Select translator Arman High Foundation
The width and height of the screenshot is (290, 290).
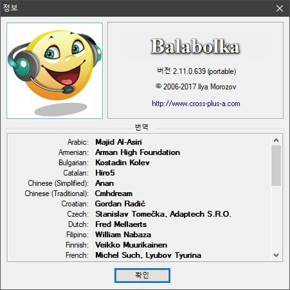[x=138, y=152]
